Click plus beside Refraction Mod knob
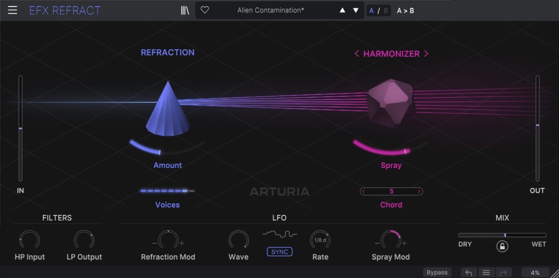The width and height of the screenshot is (559, 278). point(182,243)
